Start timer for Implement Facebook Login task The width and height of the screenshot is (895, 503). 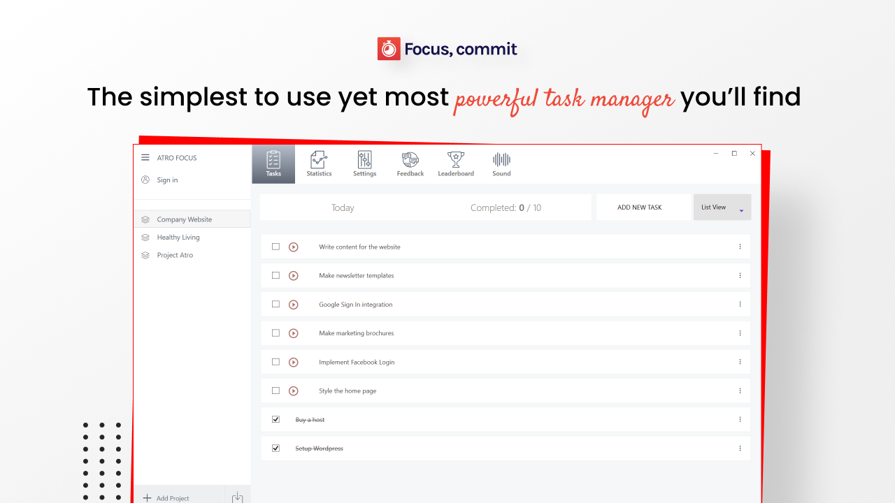[x=294, y=362]
